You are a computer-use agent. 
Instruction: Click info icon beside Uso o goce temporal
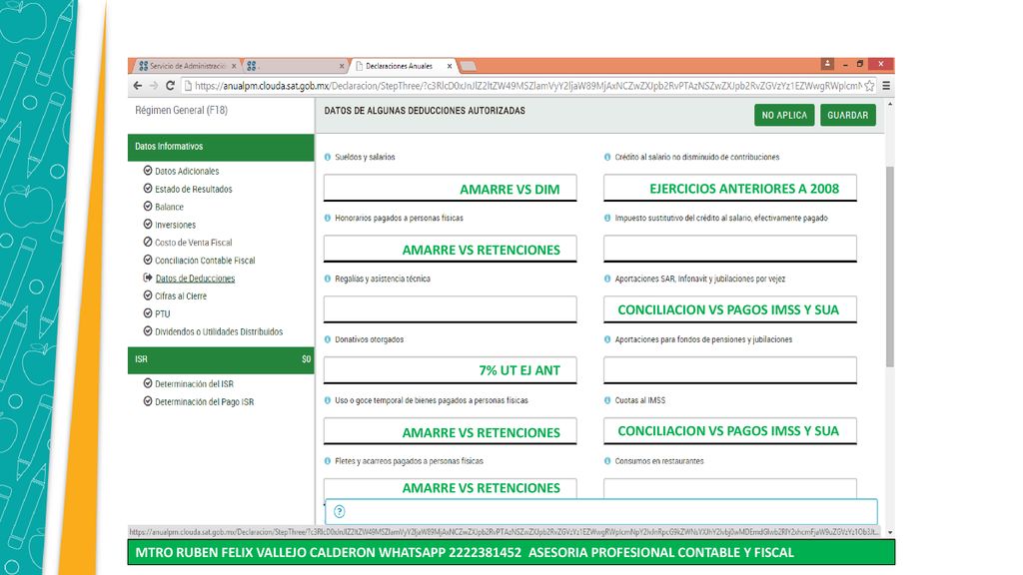[x=328, y=400]
